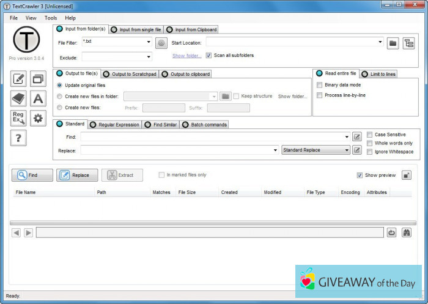Expand the Exclude dropdown list
The height and width of the screenshot is (304, 428).
[x=149, y=57]
